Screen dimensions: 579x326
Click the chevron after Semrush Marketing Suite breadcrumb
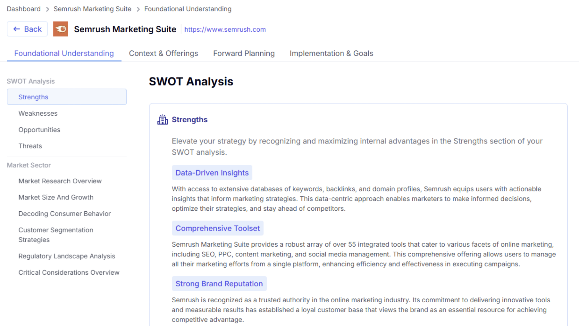[x=138, y=9]
